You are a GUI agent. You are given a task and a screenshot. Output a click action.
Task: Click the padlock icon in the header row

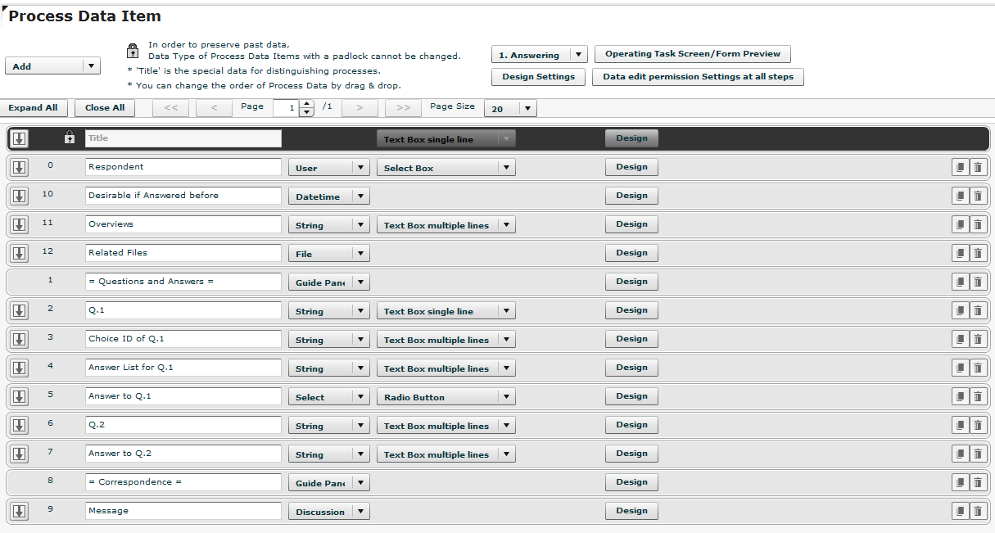click(x=70, y=137)
